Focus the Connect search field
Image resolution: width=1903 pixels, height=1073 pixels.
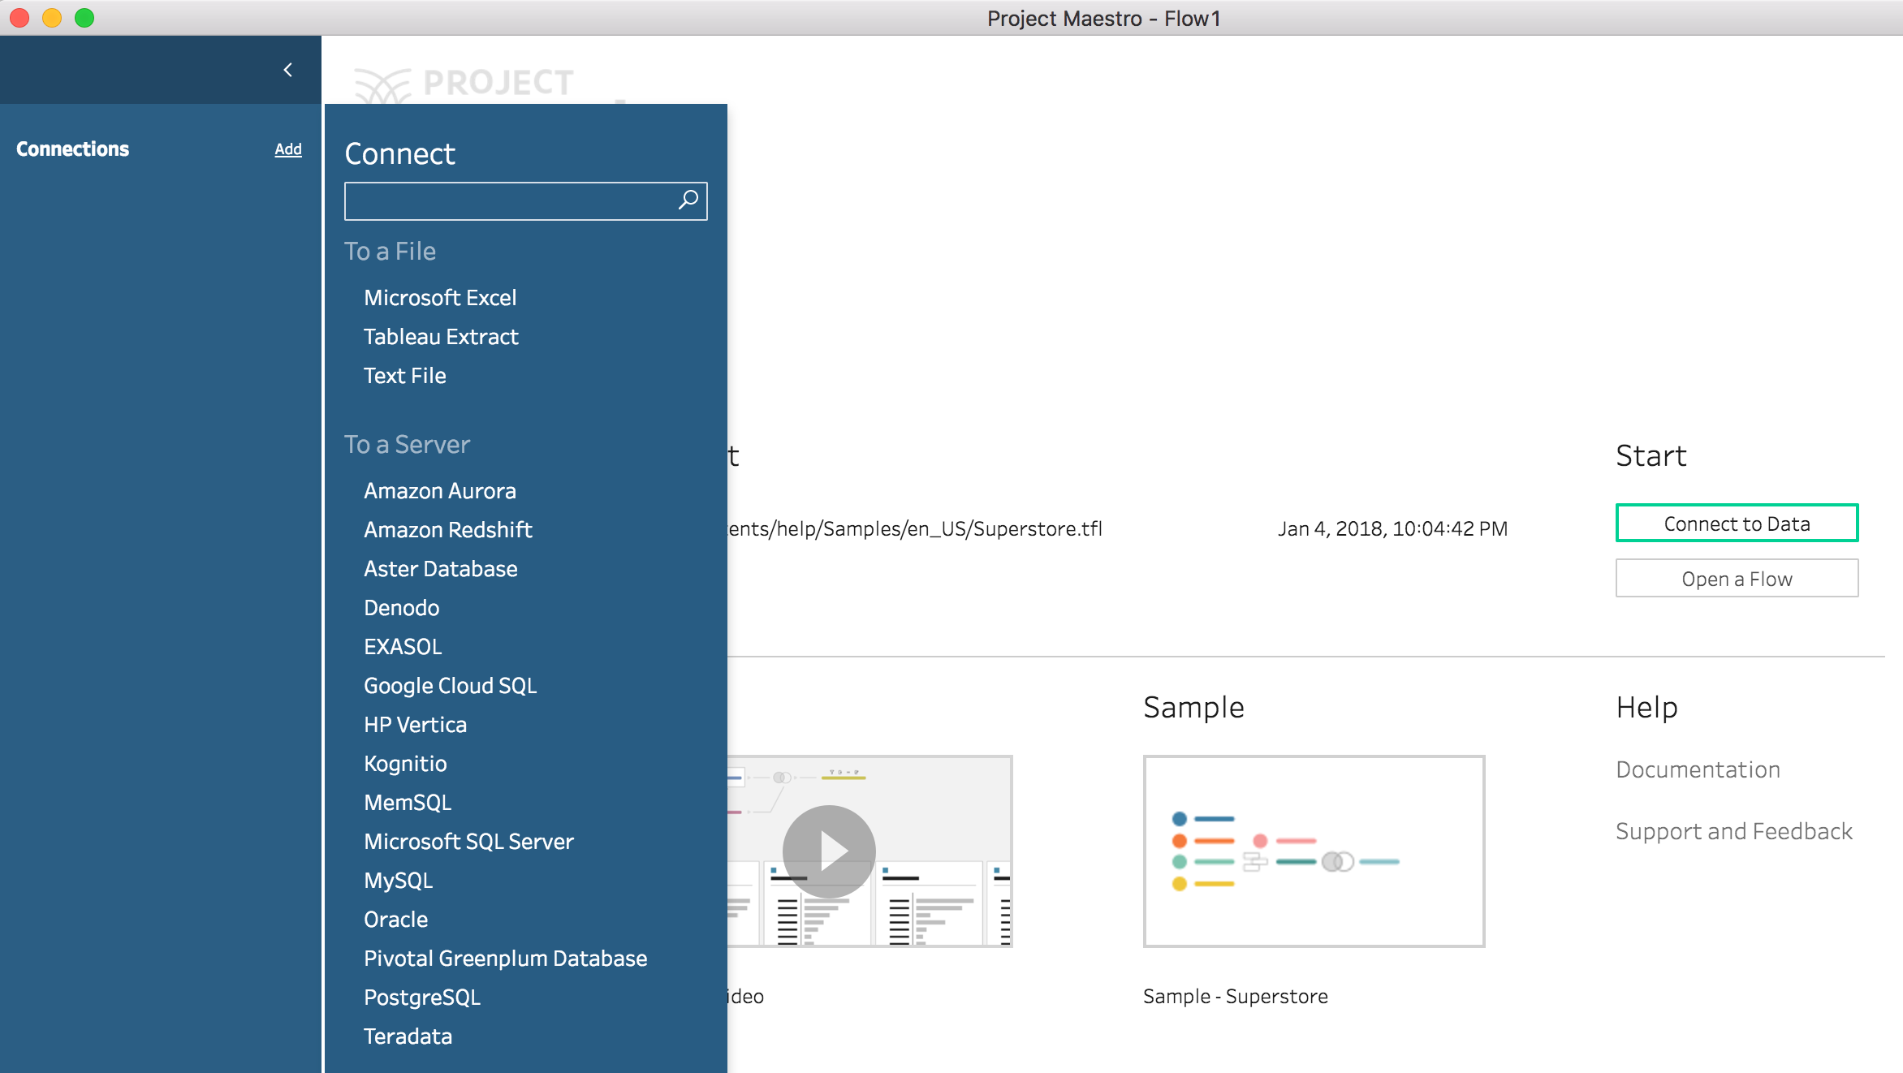[x=510, y=200]
